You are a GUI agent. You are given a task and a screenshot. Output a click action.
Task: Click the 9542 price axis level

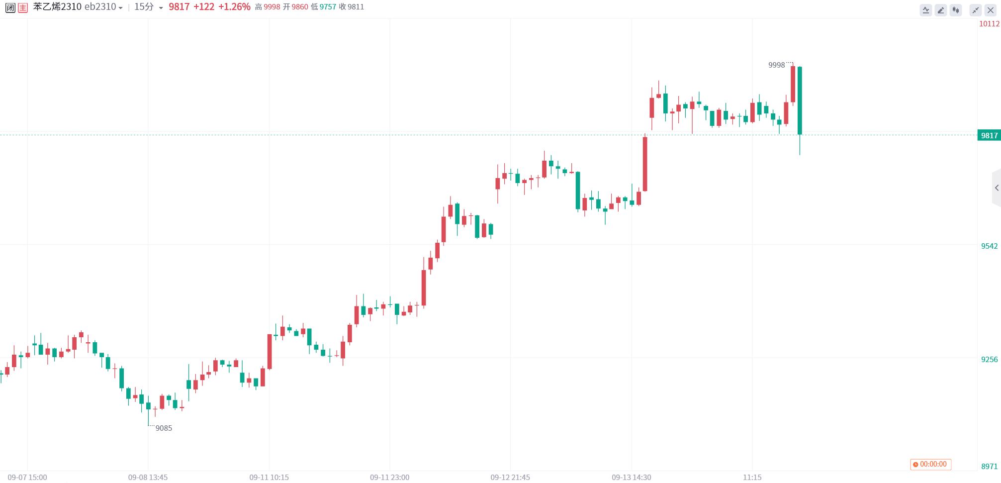[989, 246]
